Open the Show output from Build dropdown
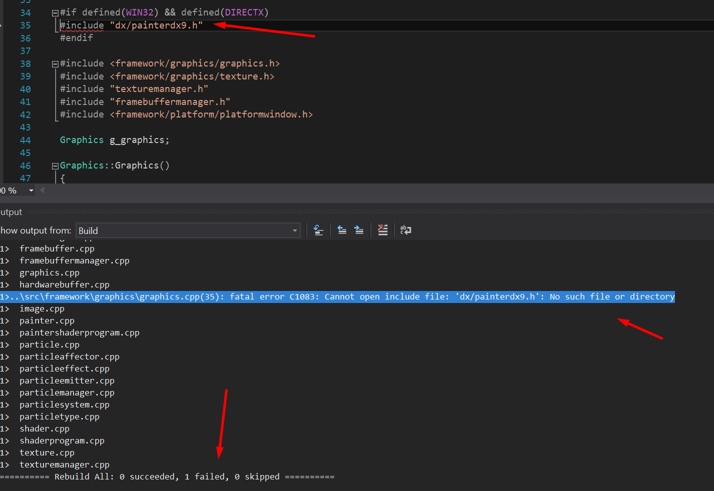The image size is (714, 491). [188, 230]
